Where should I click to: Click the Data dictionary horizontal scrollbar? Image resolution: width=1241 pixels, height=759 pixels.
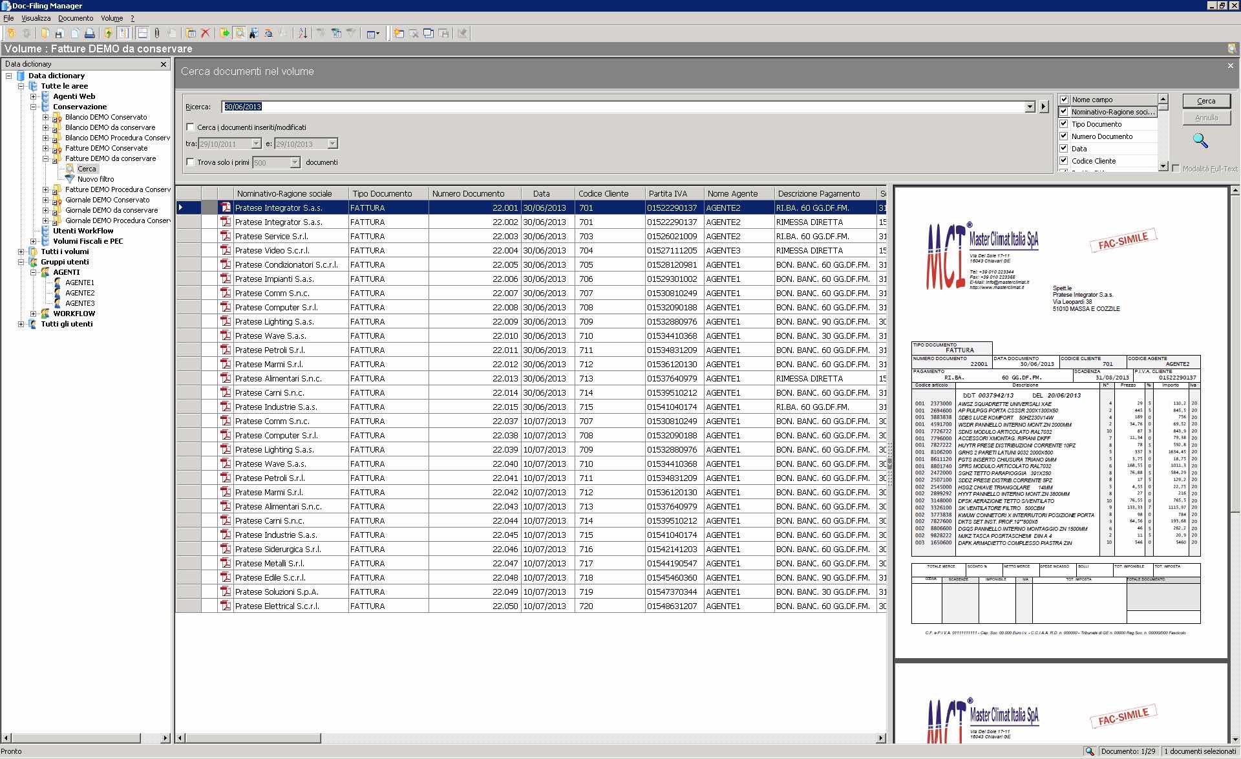[x=86, y=738]
